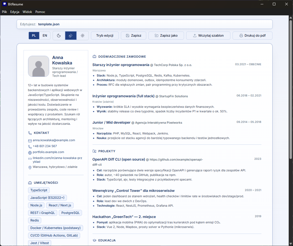Screen dimensions: 293x246
Task: Click the Zapisz jako button
Action: 166,35
